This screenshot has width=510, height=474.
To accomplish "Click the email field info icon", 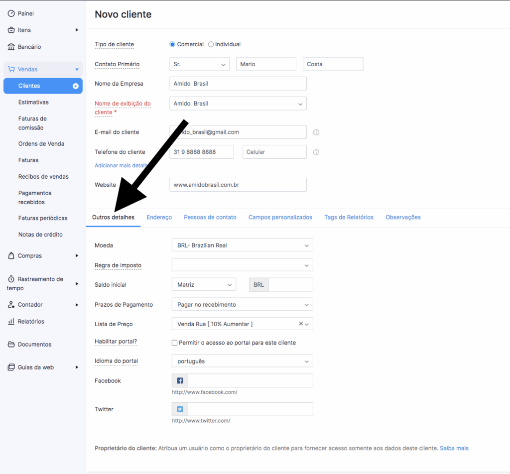I will click(x=316, y=132).
